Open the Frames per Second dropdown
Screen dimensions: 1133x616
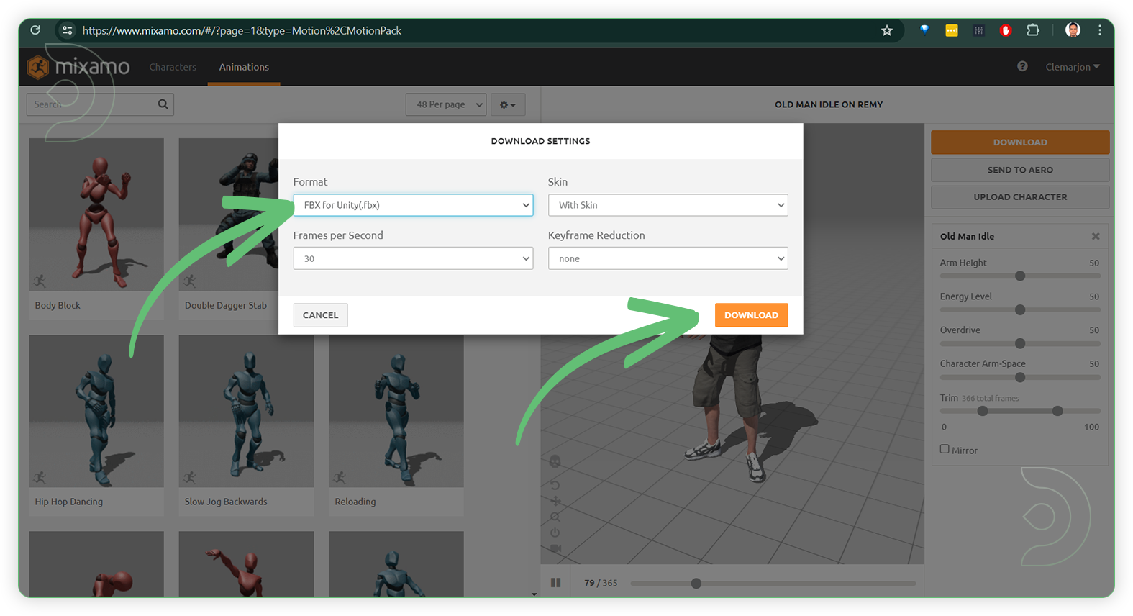point(413,258)
